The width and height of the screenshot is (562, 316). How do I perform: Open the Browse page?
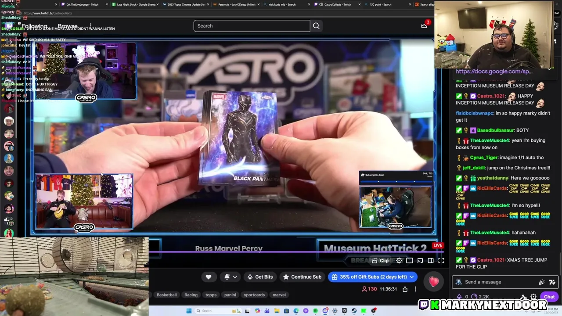pos(68,26)
